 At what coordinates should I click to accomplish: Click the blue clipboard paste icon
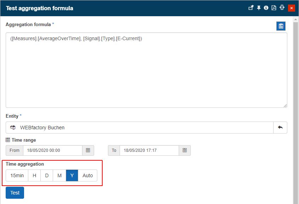click(281, 26)
